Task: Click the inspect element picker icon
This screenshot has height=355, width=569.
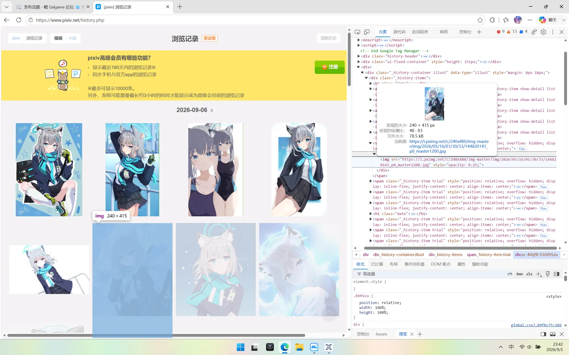Action: (x=357, y=32)
